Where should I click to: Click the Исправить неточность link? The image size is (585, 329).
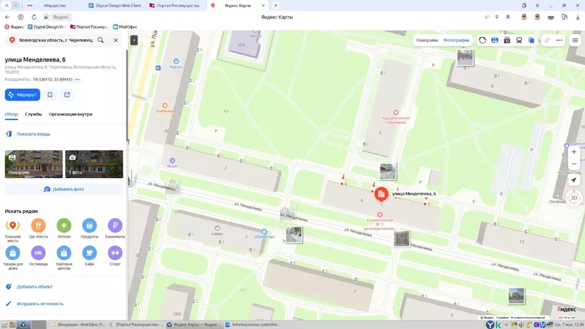(x=40, y=304)
